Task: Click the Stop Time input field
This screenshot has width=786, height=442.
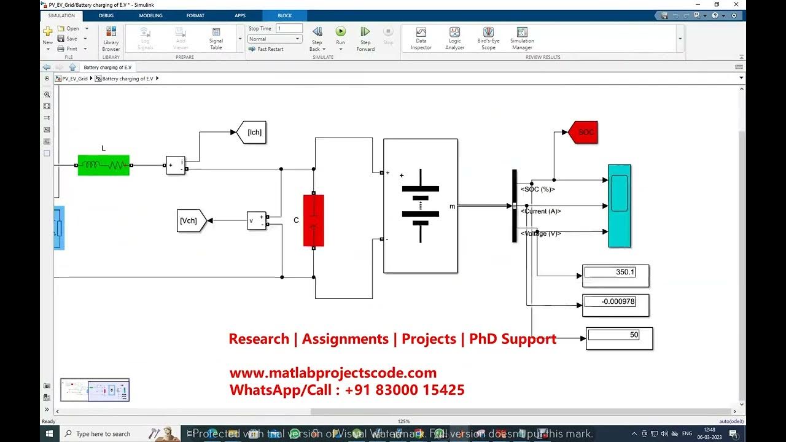Action: [x=289, y=28]
